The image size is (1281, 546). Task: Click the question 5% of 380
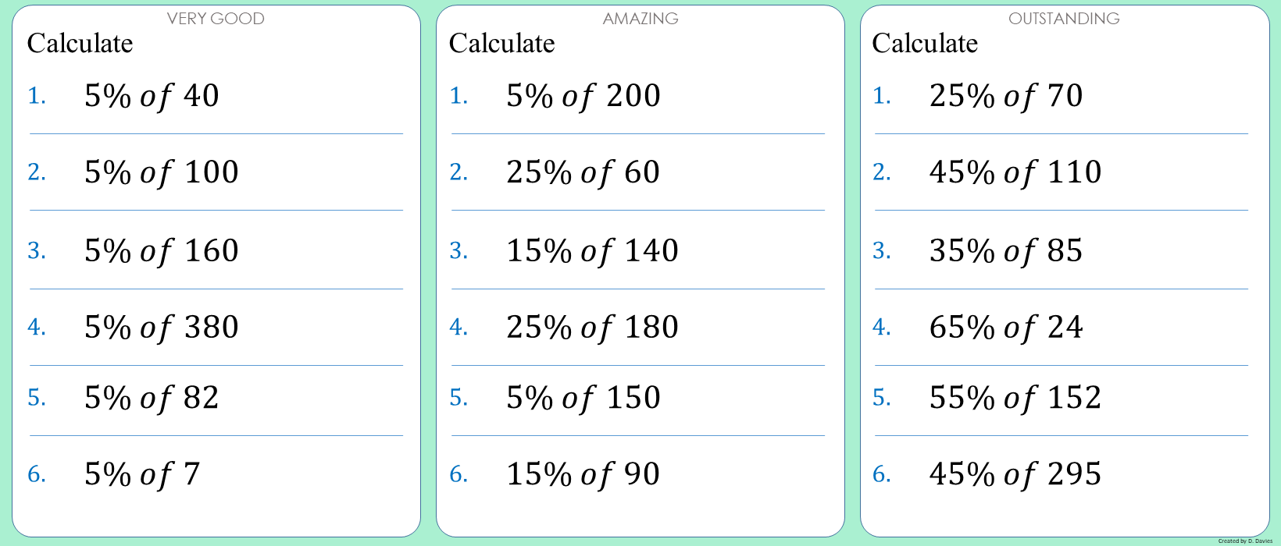tap(161, 328)
